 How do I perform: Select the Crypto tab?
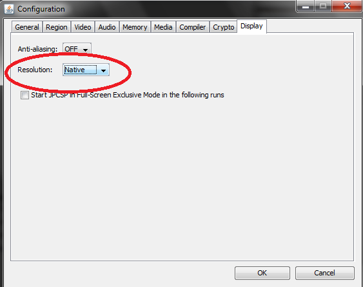[223, 27]
